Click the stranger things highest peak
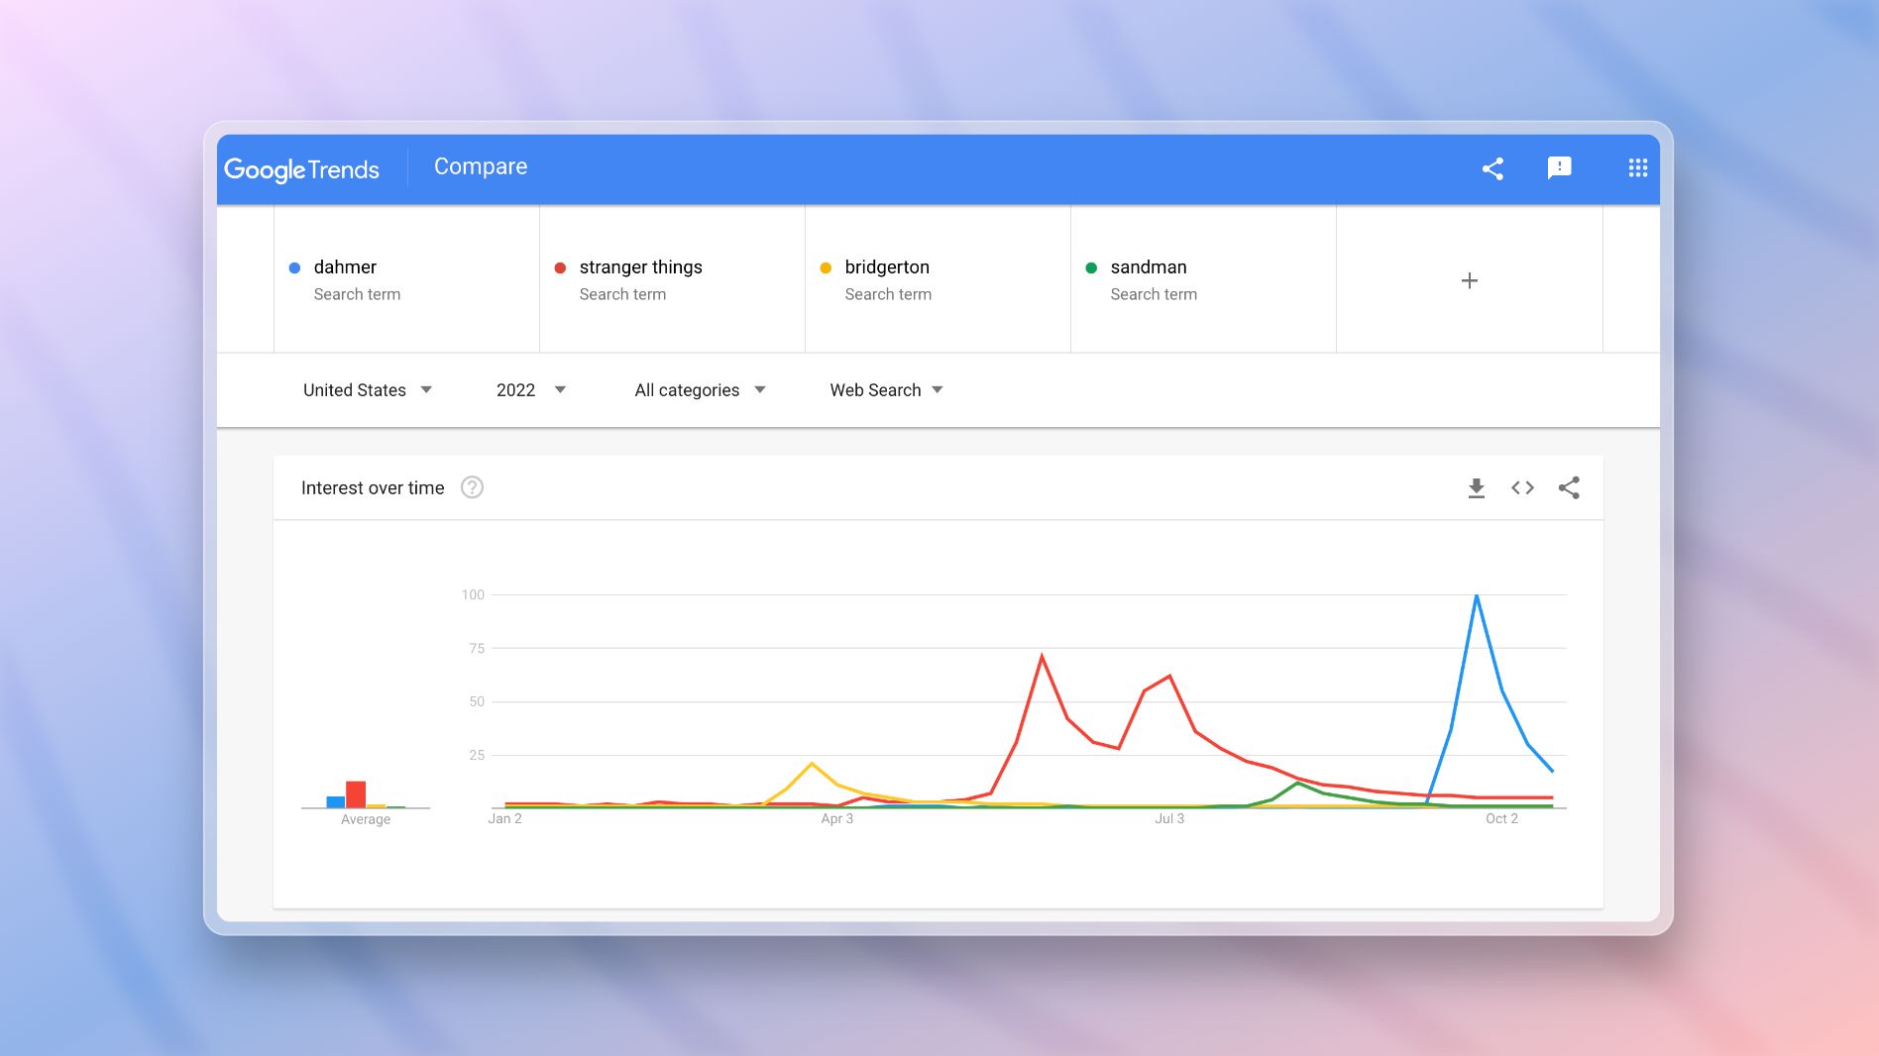 pos(1042,656)
